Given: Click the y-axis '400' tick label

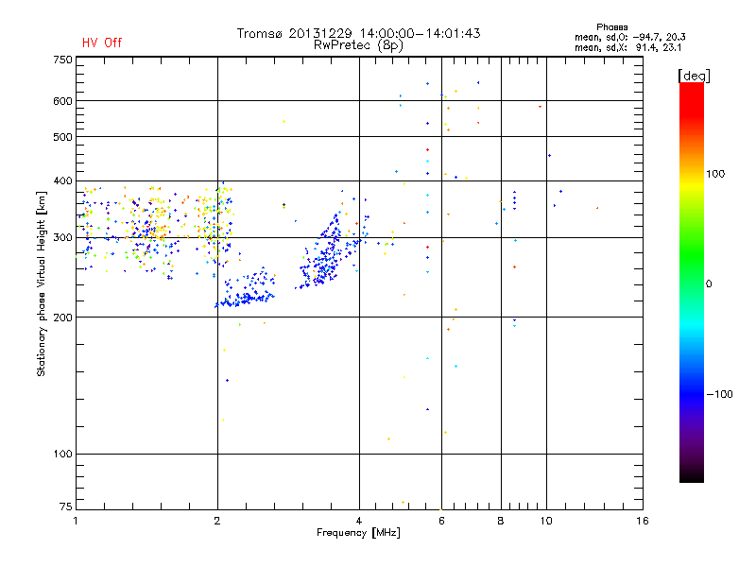Looking at the screenshot, I should click(62, 180).
